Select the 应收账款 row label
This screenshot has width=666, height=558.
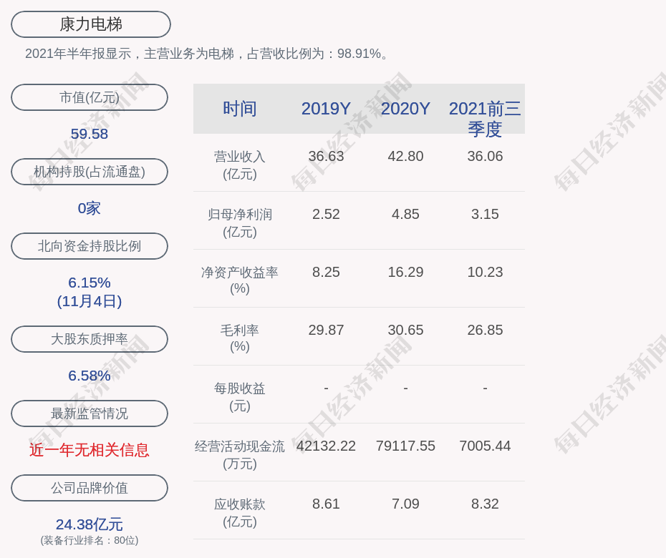coord(240,512)
